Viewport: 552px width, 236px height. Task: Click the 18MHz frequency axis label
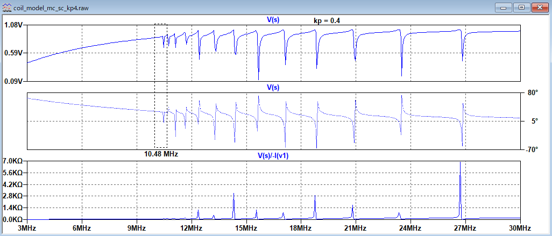tap(301, 228)
